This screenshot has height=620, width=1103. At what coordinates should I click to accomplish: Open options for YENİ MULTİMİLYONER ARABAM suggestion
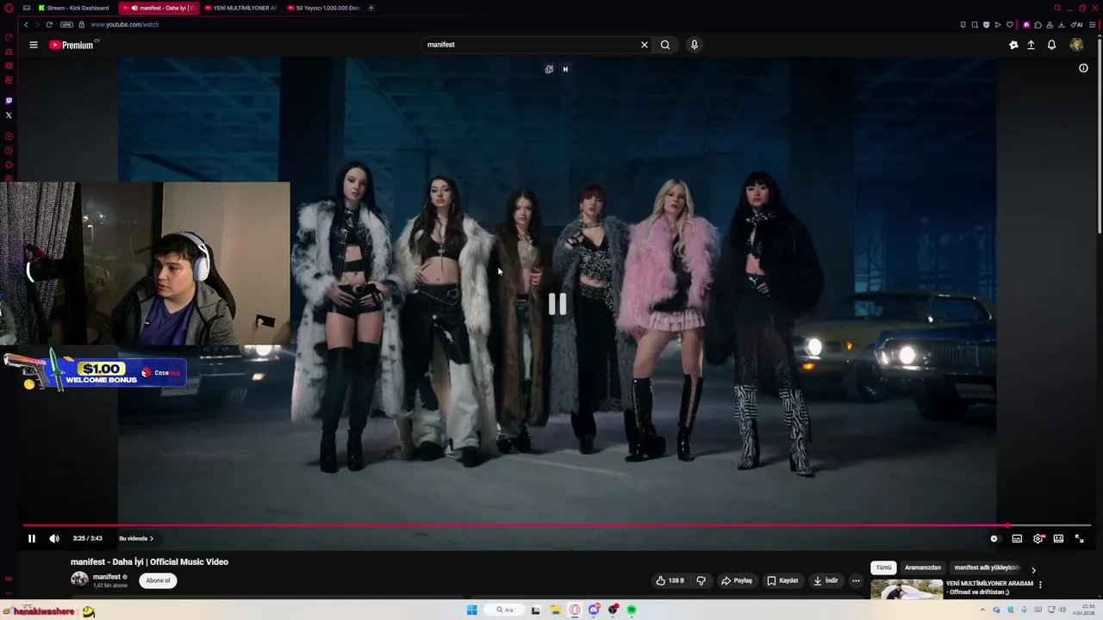(1040, 585)
